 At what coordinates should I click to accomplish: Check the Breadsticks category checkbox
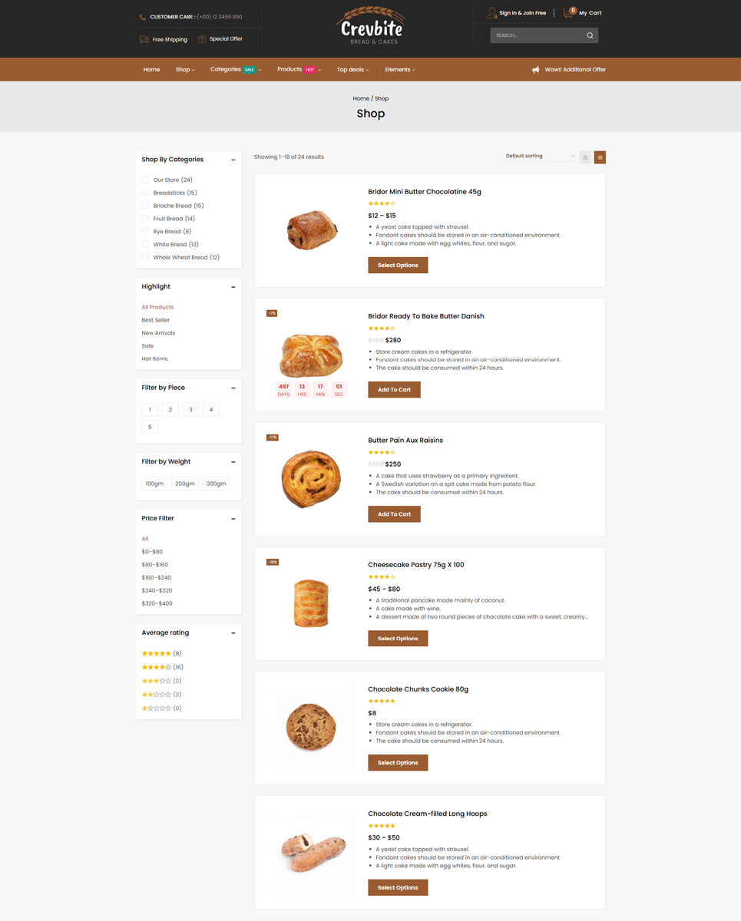[x=144, y=193]
